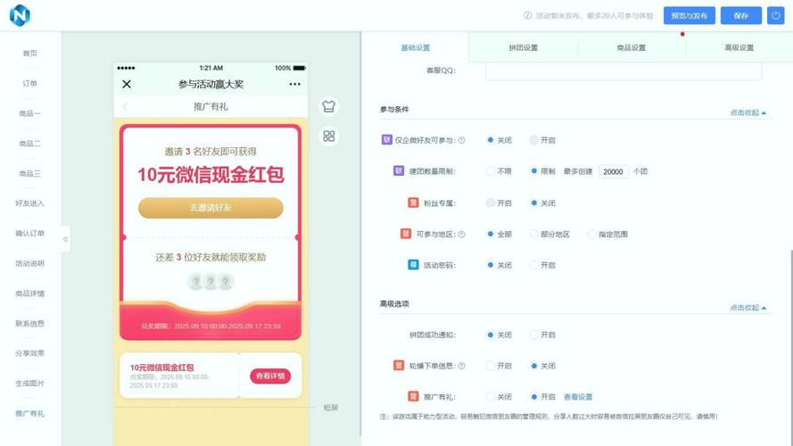Collapse the 参与条件 section via 点击收起
Image resolution: width=793 pixels, height=446 pixels.
pos(748,112)
